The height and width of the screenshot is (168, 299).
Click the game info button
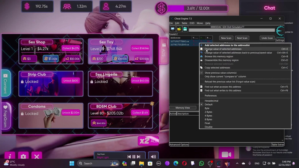(x=10, y=156)
